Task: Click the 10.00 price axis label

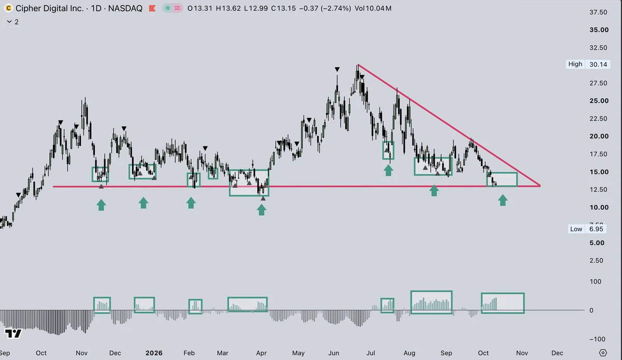Action: coord(599,207)
